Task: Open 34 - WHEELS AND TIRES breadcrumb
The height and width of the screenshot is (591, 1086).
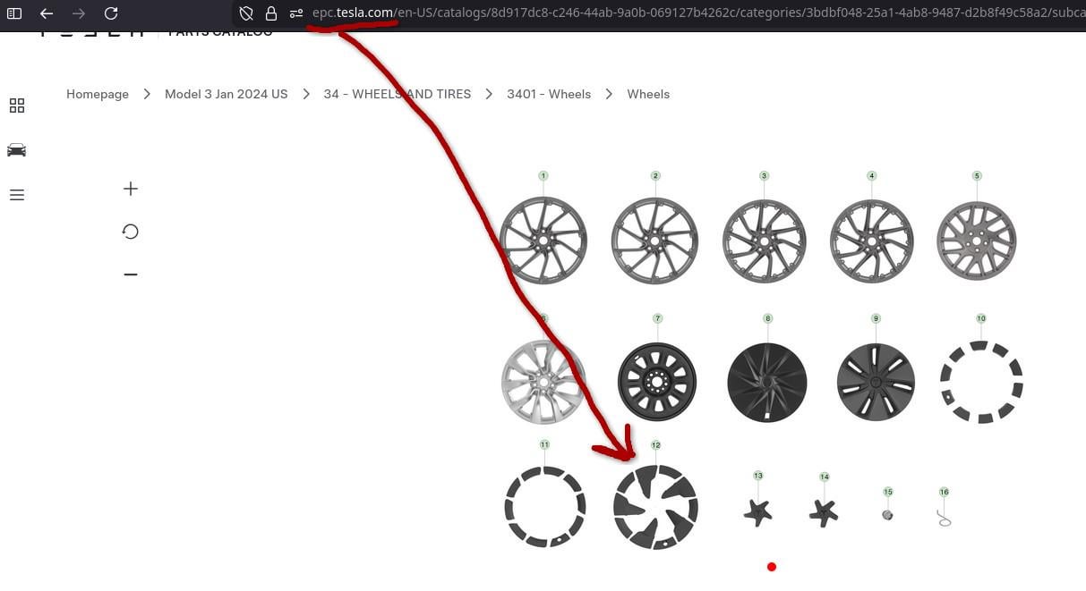Action: pos(397,94)
